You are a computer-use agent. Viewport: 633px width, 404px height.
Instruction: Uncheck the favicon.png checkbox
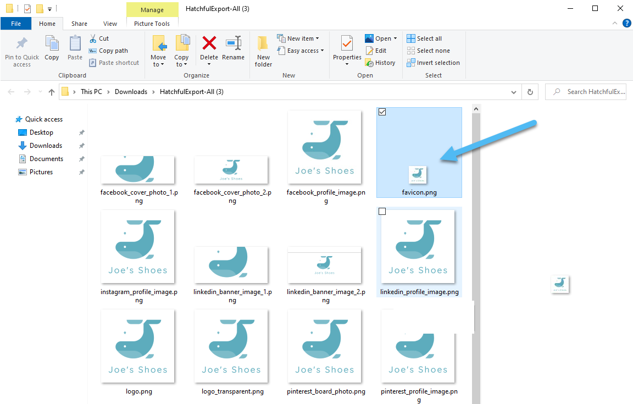coord(382,112)
